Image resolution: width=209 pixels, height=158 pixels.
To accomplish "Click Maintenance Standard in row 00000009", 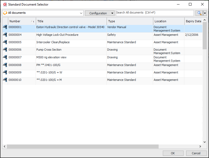I will pyautogui.click(x=121, y=72).
